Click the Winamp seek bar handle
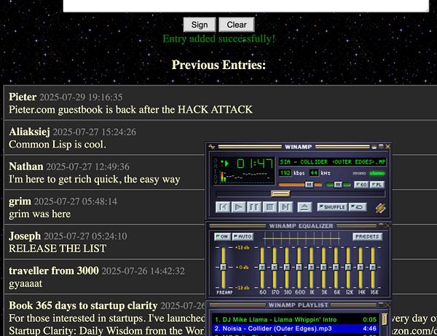 click(x=280, y=193)
